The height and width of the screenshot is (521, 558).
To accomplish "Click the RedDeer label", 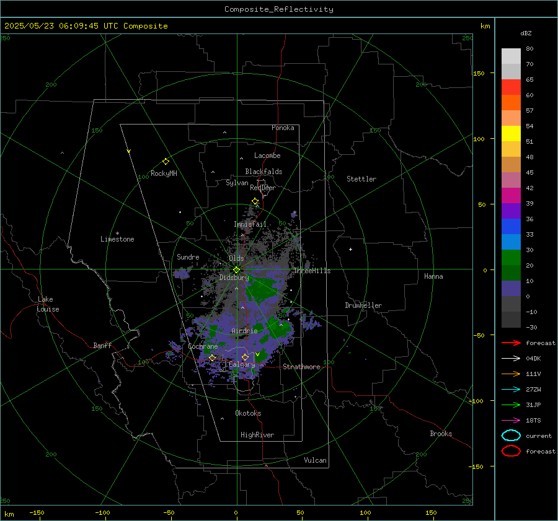I will point(263,188).
